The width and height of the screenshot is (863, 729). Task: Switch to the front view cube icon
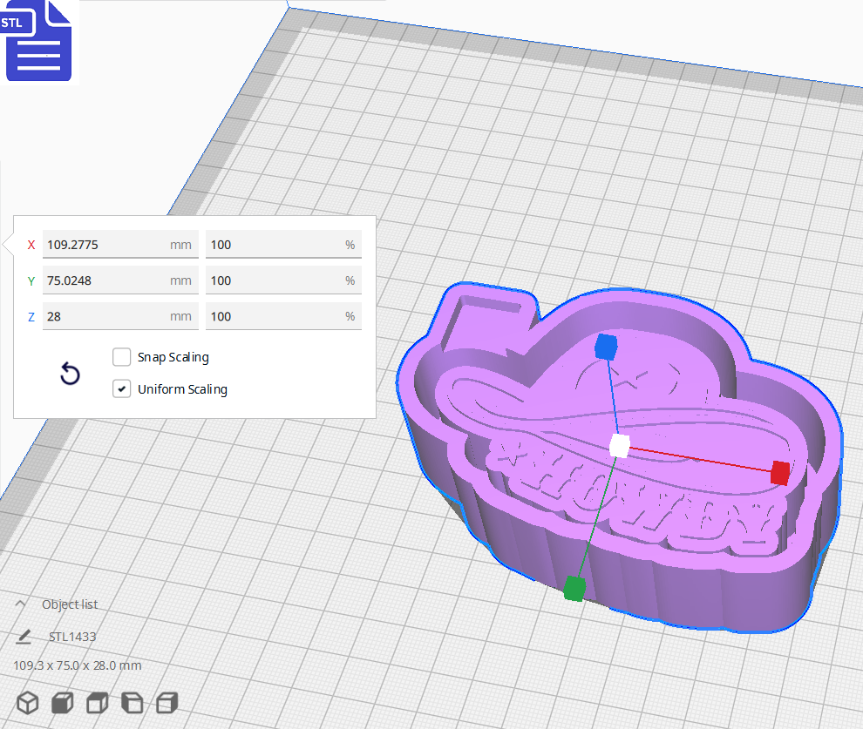coord(62,703)
